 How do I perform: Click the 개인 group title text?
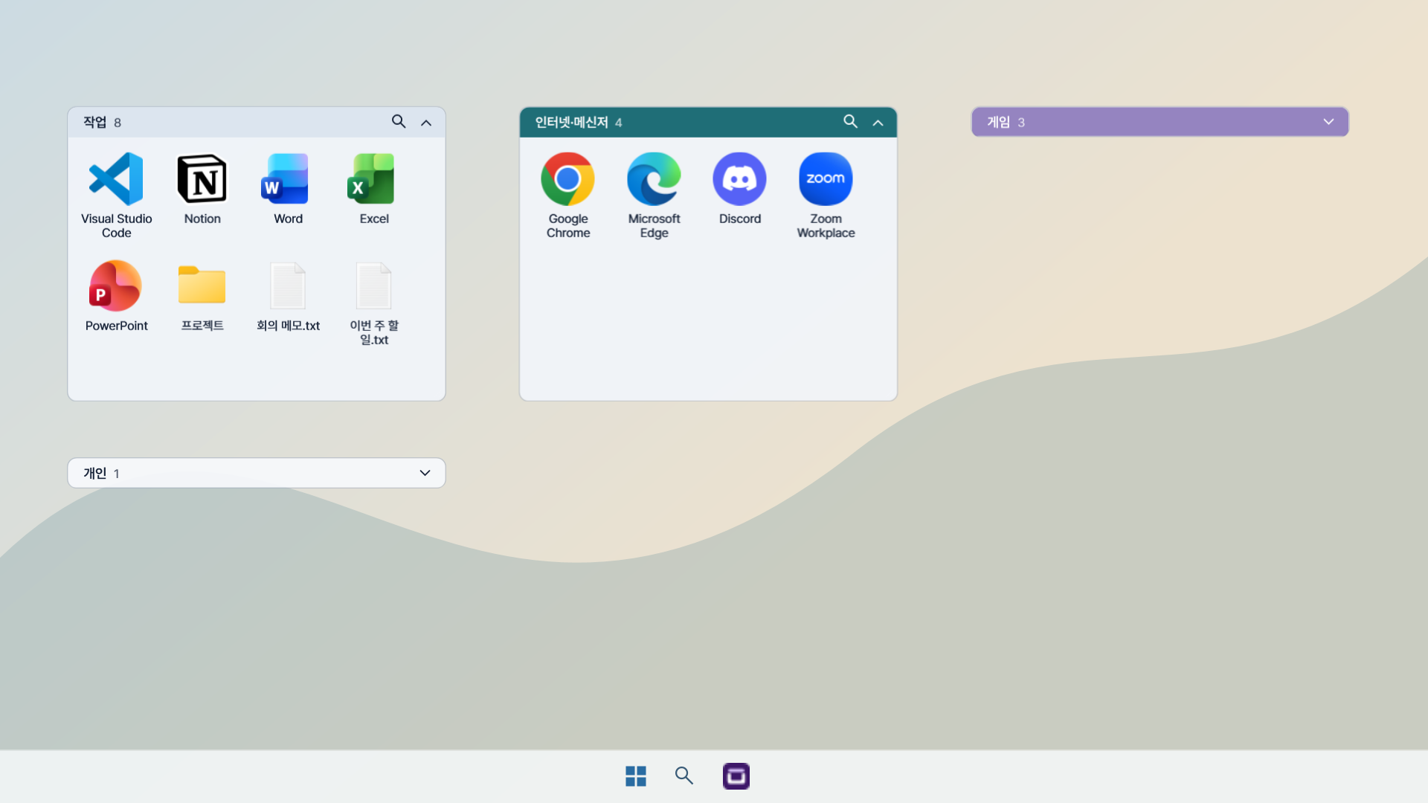94,473
